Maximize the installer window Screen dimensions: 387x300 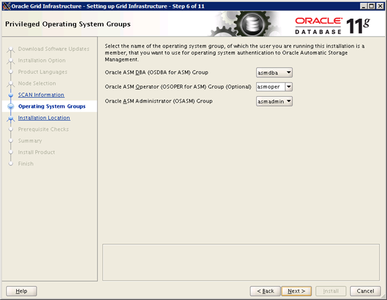[x=371, y=6]
